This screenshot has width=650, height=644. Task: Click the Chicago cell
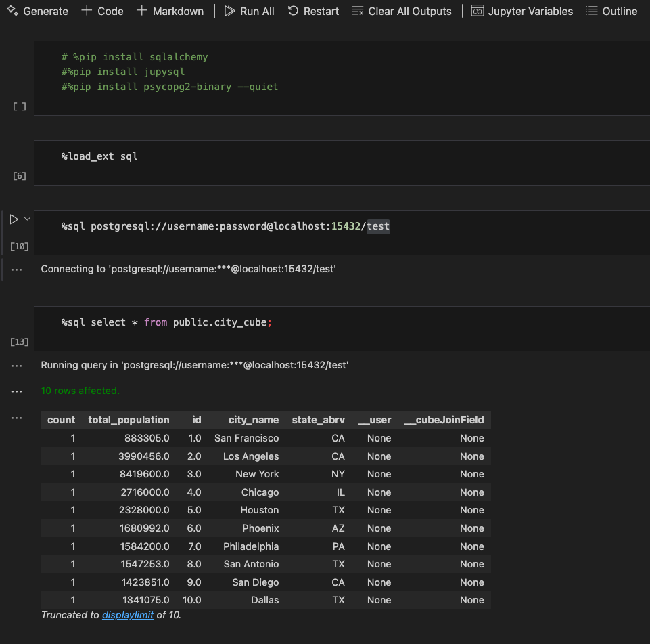[260, 492]
